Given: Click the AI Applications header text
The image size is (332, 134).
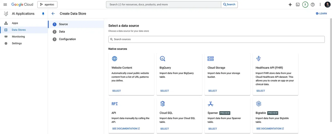Looking at the screenshot, I should (23, 14).
